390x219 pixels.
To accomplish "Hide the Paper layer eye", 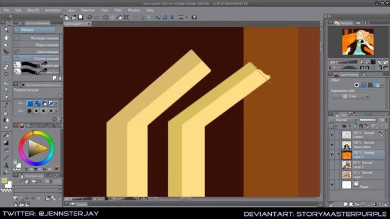I will (x=331, y=184).
